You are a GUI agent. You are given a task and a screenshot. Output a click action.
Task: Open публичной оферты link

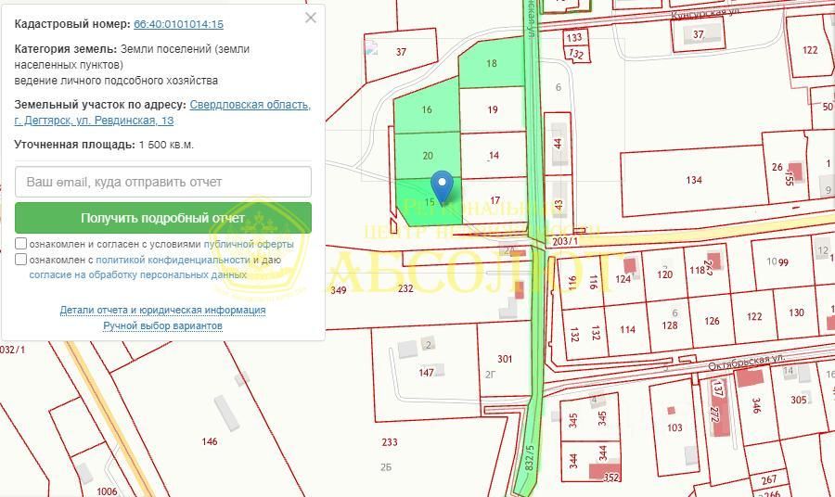tap(249, 244)
